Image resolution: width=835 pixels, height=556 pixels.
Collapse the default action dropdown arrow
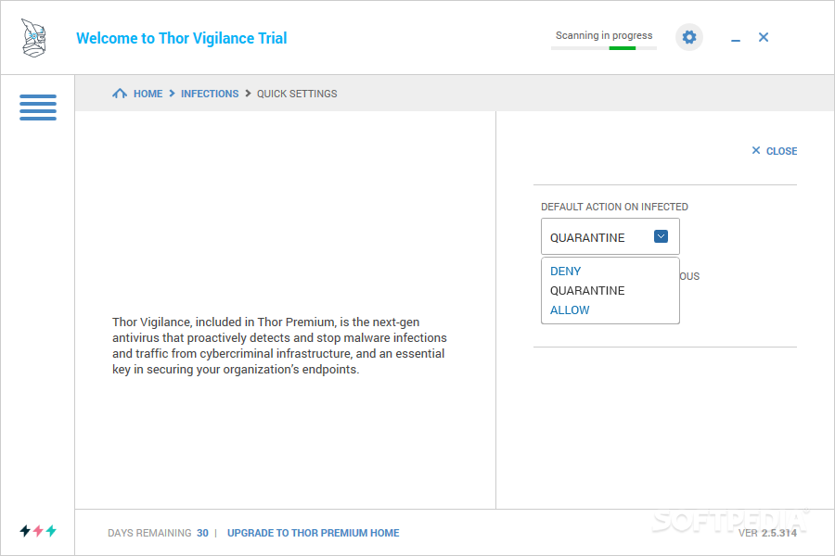(x=661, y=237)
